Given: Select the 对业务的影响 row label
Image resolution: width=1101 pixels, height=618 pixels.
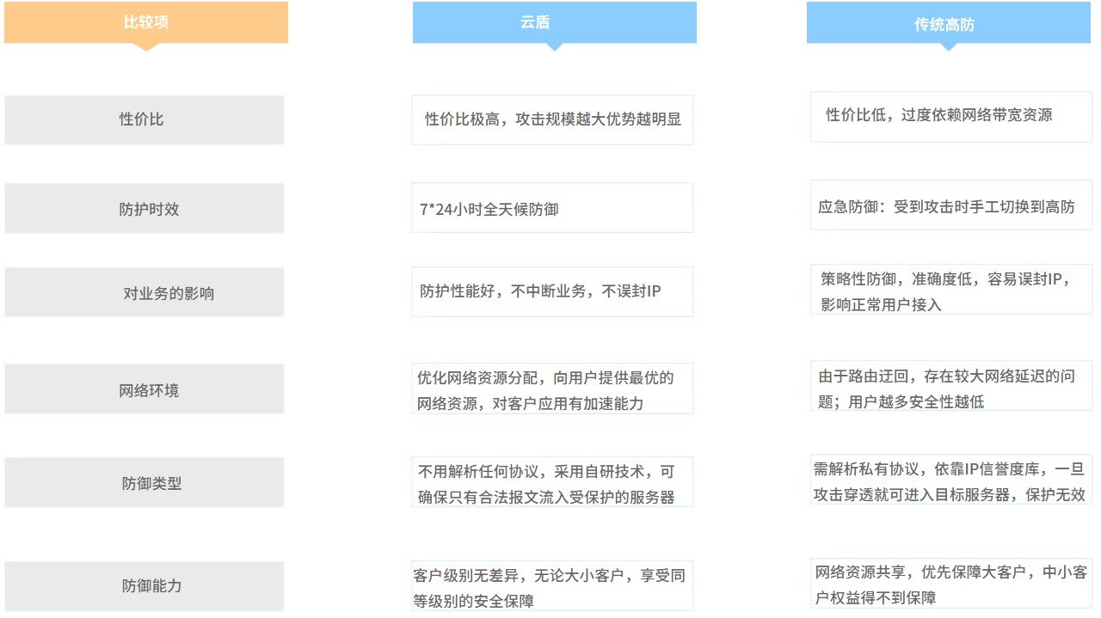Looking at the screenshot, I should pyautogui.click(x=144, y=292).
